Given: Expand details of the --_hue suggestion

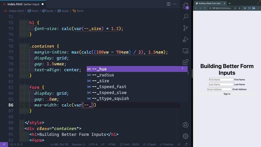Looking at the screenshot, I should click(182, 68).
